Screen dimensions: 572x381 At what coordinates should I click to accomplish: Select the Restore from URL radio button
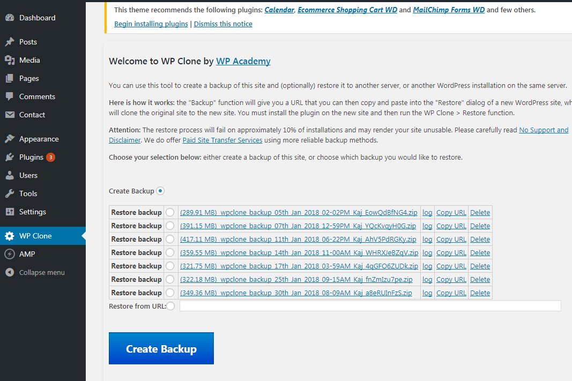pos(170,306)
